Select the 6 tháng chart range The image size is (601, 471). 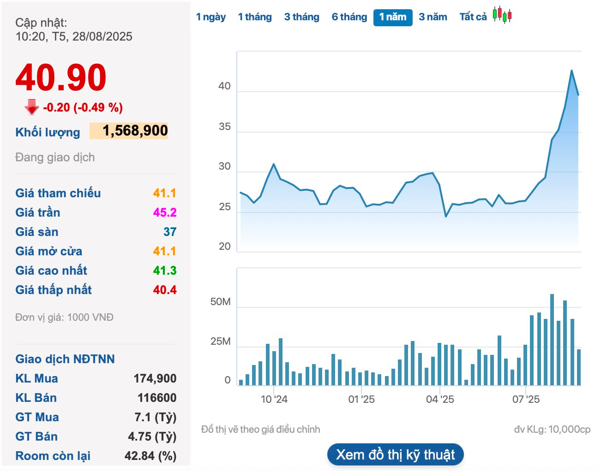click(349, 17)
